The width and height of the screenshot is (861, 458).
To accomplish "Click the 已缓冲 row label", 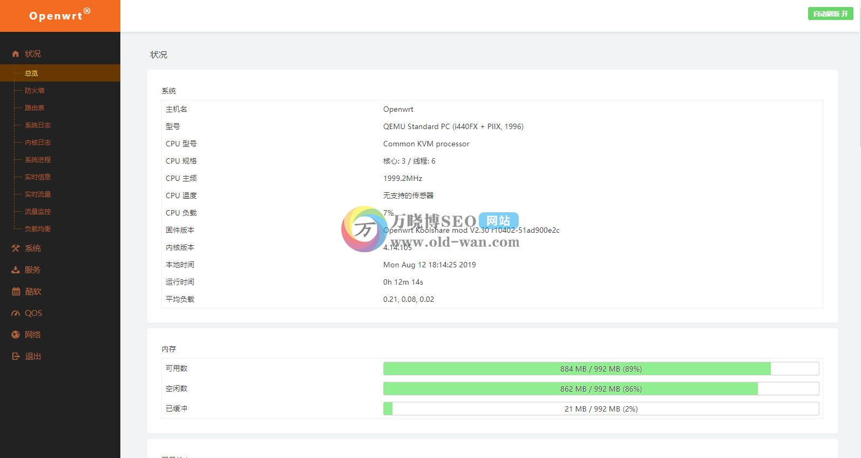I will click(177, 408).
